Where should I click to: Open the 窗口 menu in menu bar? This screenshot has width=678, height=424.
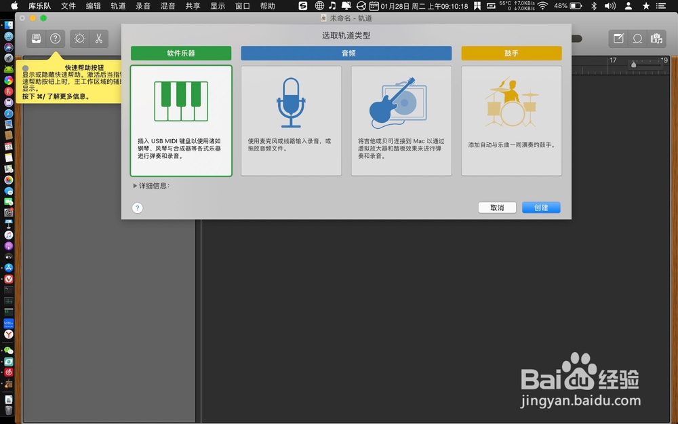click(243, 6)
